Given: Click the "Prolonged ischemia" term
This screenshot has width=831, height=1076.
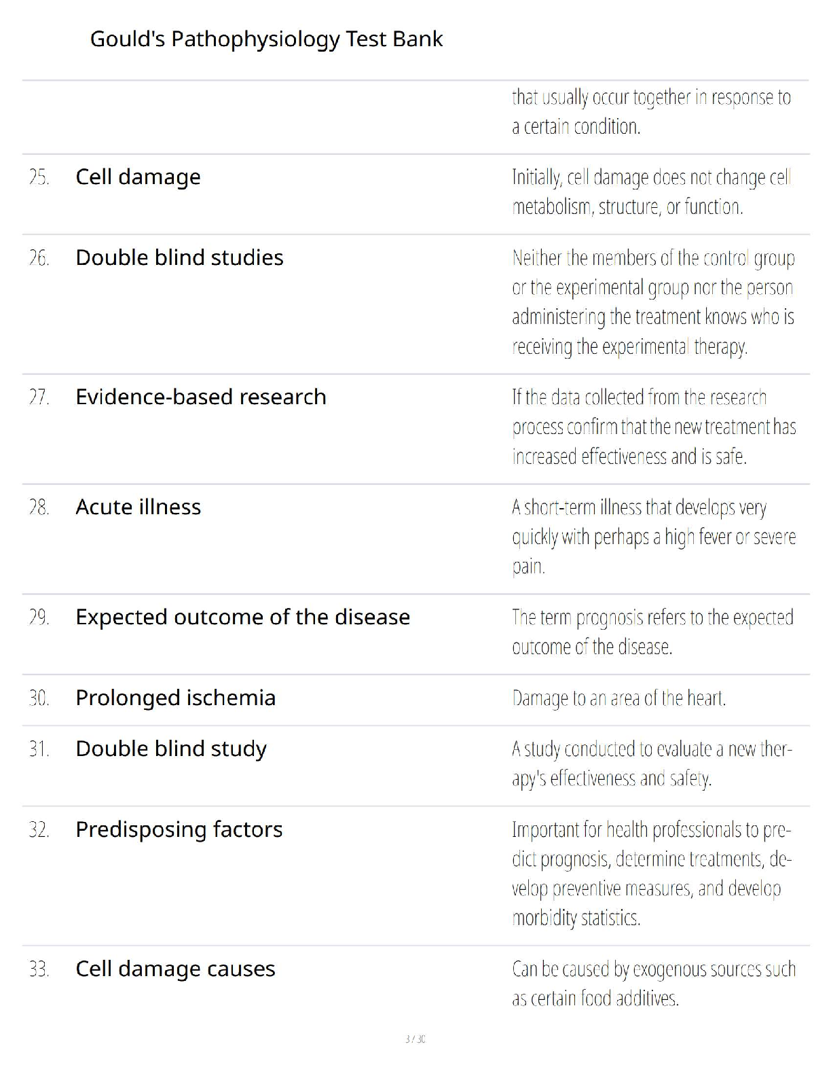Looking at the screenshot, I should [x=175, y=698].
